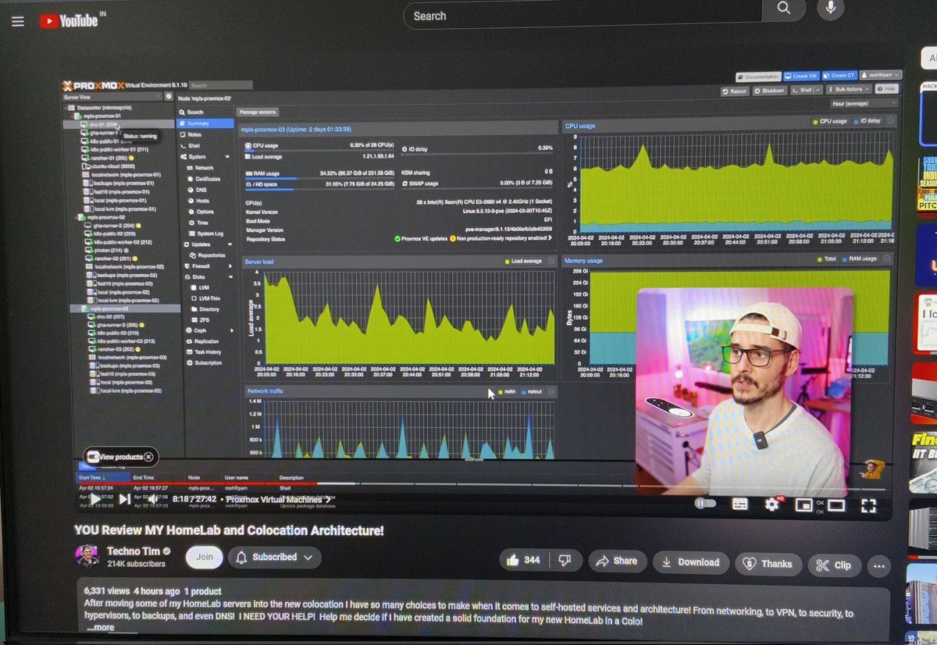The width and height of the screenshot is (937, 645).
Task: Click the Package versions button
Action: click(257, 112)
